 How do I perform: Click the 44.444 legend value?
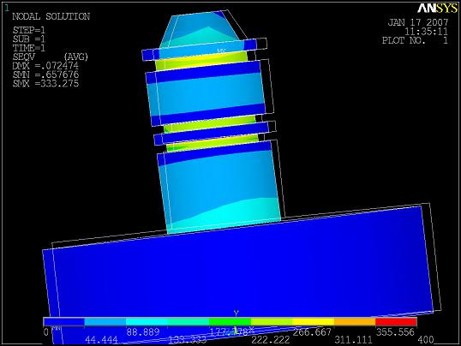pos(101,340)
